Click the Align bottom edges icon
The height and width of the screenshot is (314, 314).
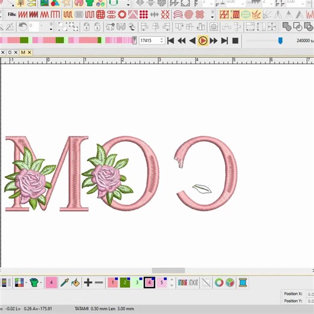tap(200, 27)
